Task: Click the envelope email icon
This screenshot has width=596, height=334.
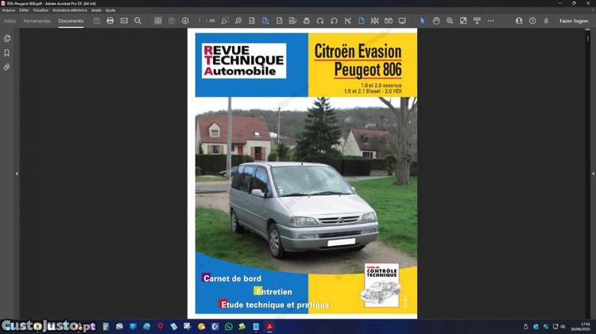Action: pos(124,21)
